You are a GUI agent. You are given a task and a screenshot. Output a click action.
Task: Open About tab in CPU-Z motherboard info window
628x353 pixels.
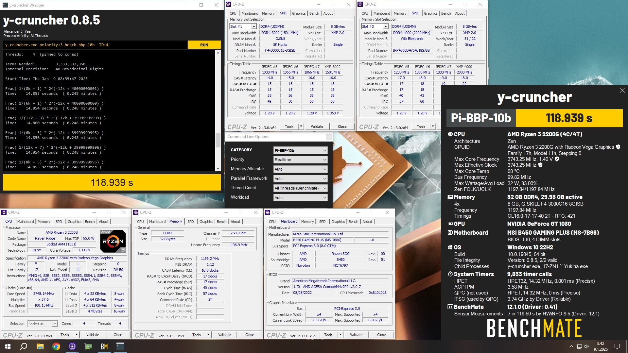[367, 222]
